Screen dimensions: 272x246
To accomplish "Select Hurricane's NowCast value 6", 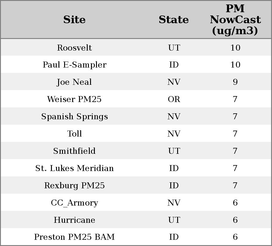I will click(x=235, y=220).
